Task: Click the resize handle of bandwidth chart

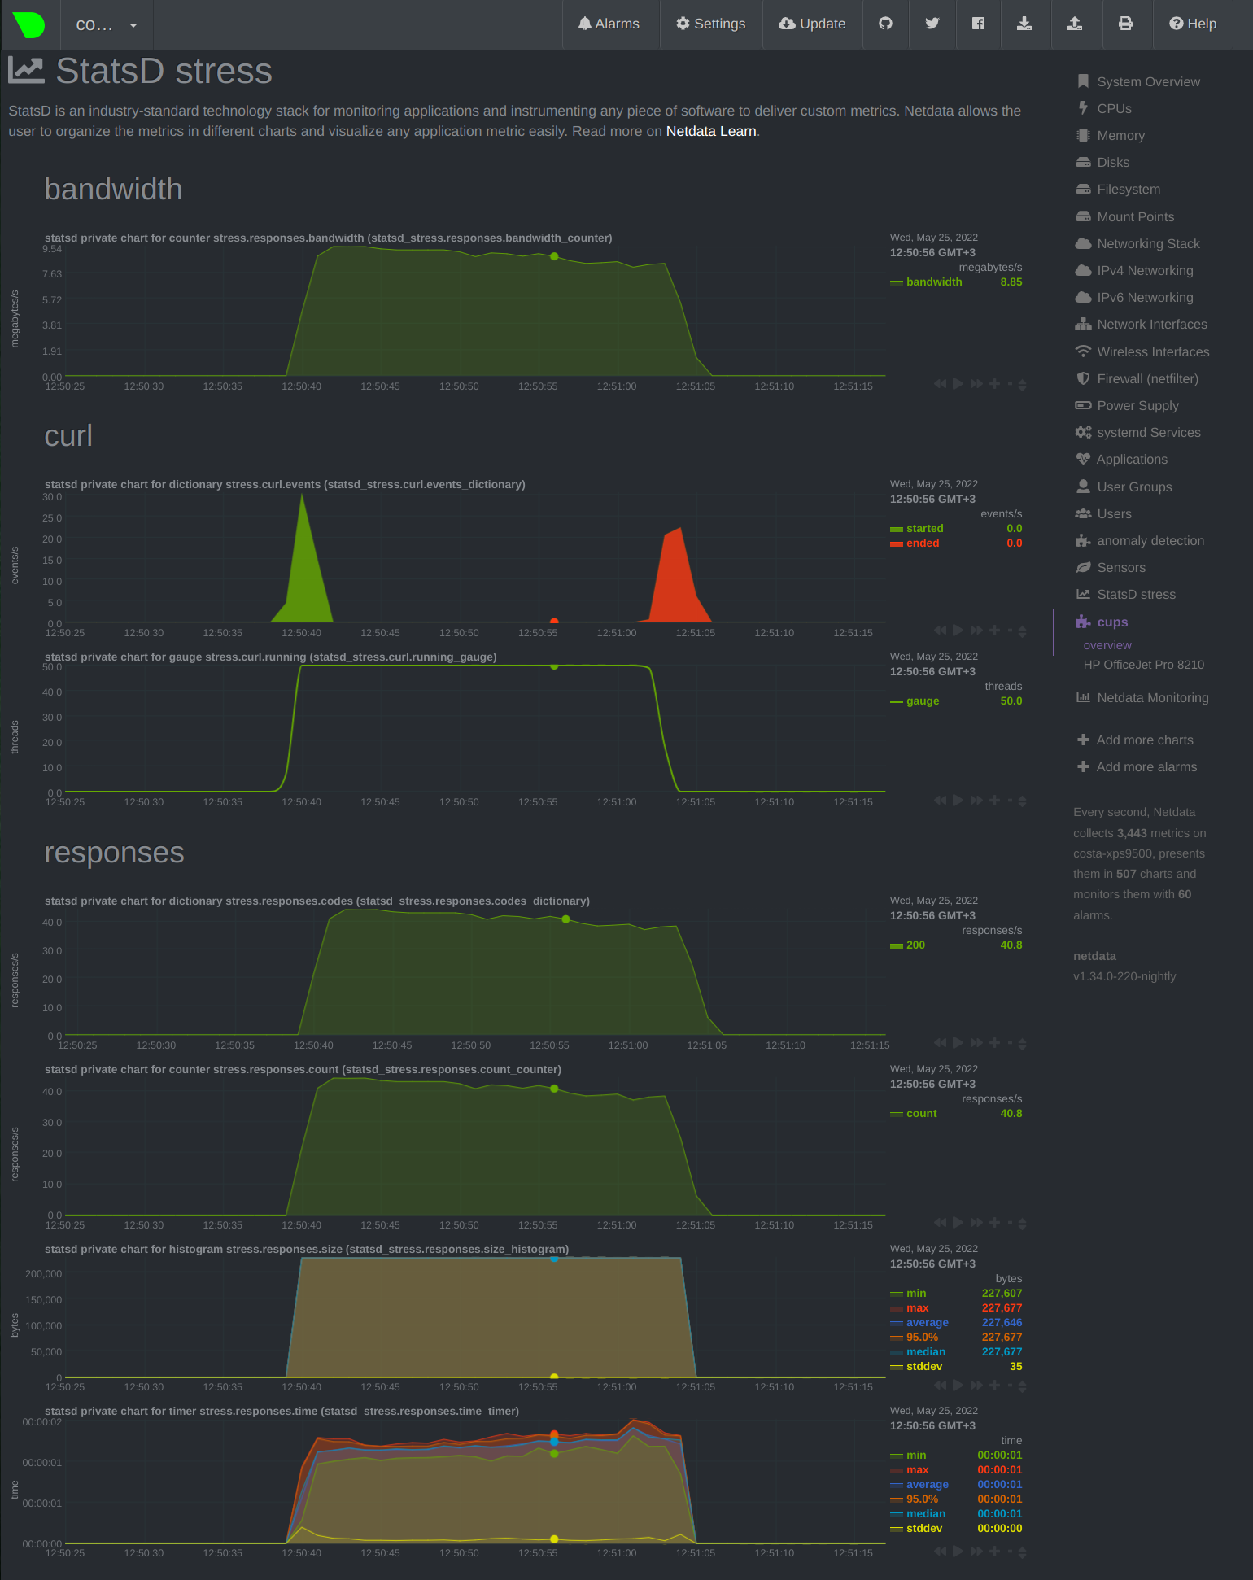Action: coord(1022,385)
